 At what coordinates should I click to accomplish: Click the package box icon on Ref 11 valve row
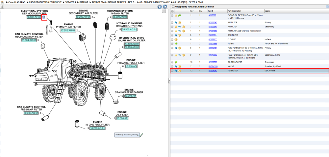pyautogui.click(x=179, y=67)
